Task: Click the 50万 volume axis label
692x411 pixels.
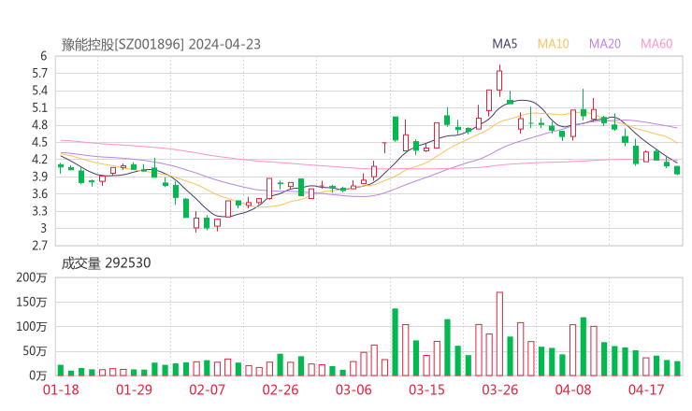Action: click(35, 351)
